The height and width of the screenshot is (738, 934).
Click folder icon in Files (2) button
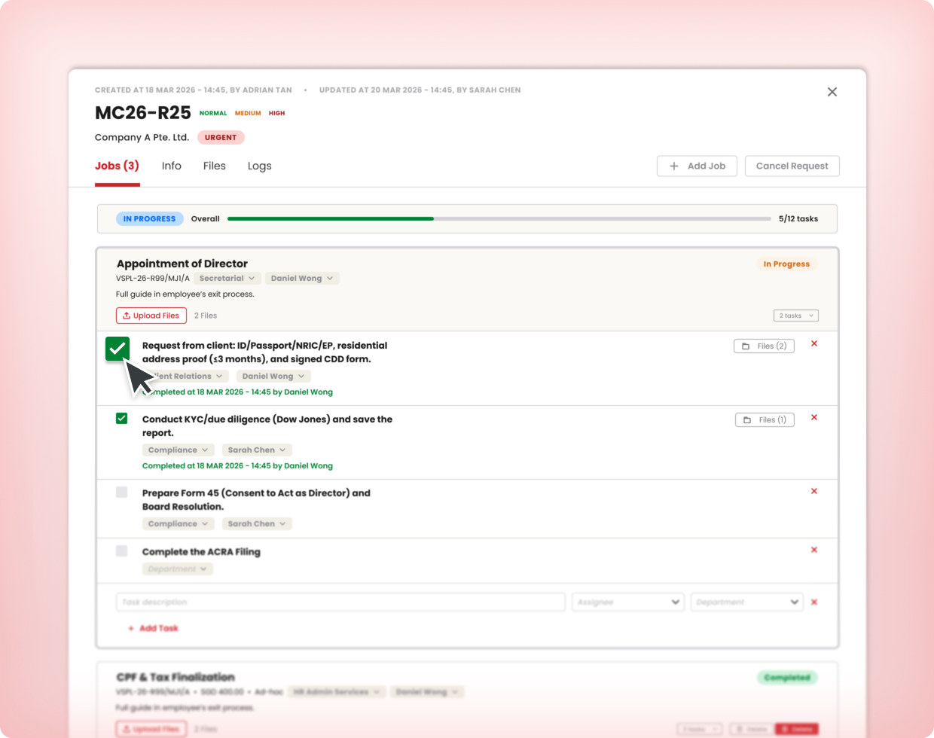(x=746, y=346)
